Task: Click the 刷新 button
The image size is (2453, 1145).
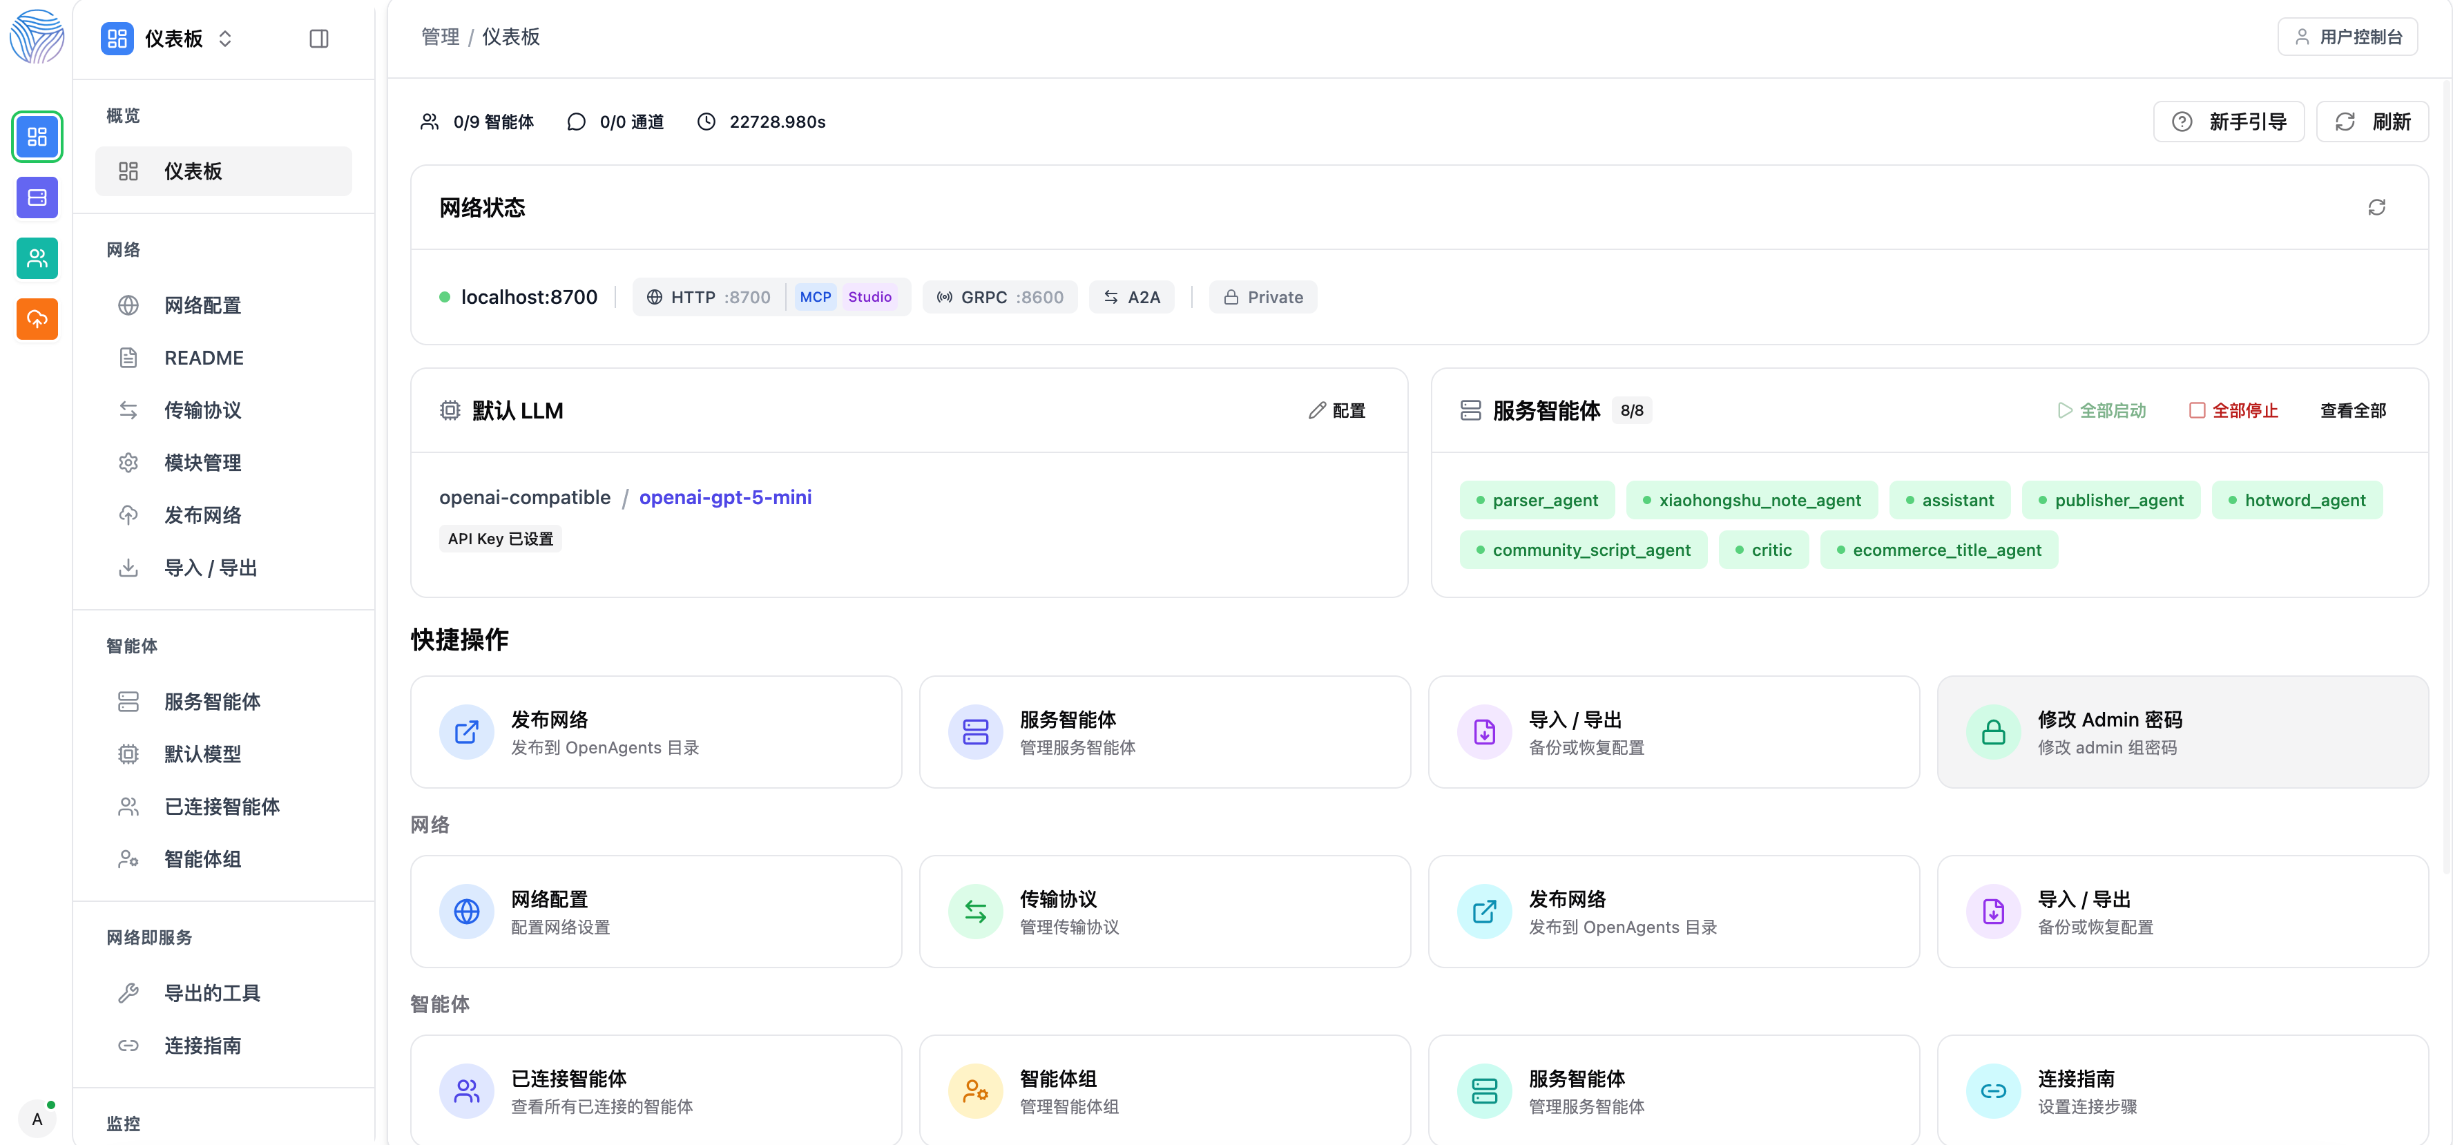Action: click(x=2372, y=121)
